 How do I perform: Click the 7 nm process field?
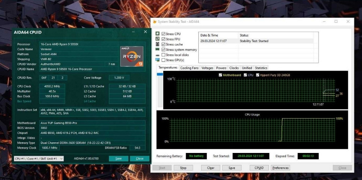coord(111,64)
